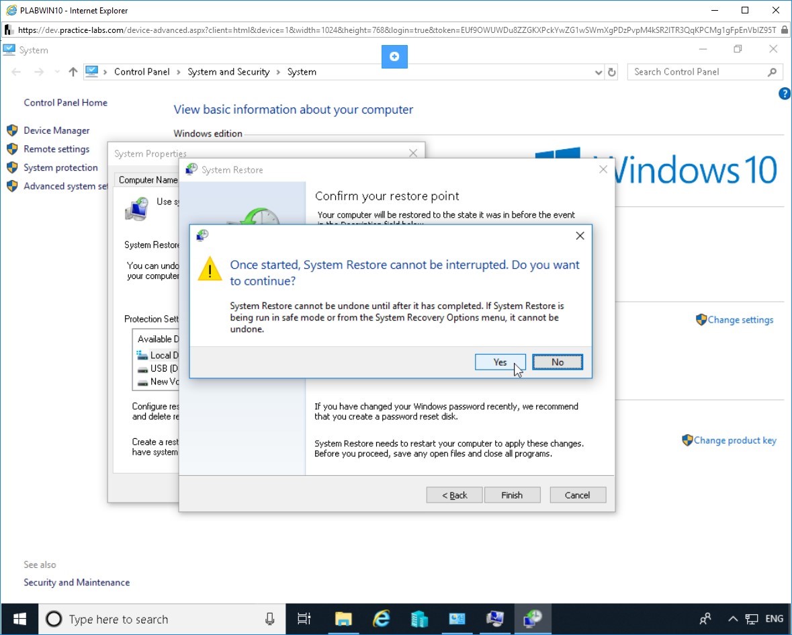The height and width of the screenshot is (635, 792).
Task: Click the System Restore taskbar icon
Action: click(x=533, y=619)
